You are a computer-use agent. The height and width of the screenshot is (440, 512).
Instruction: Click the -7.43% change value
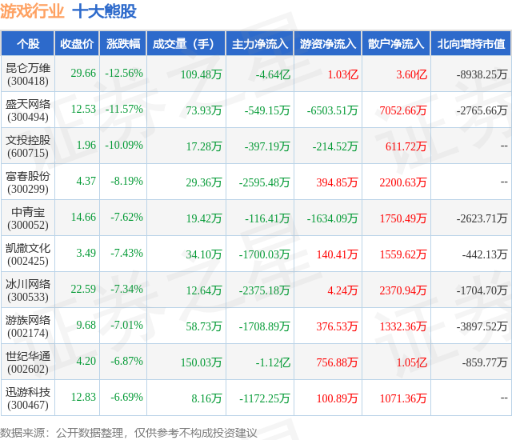[x=126, y=253]
